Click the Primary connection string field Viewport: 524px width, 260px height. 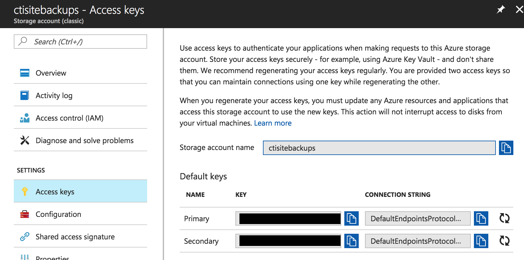418,218
